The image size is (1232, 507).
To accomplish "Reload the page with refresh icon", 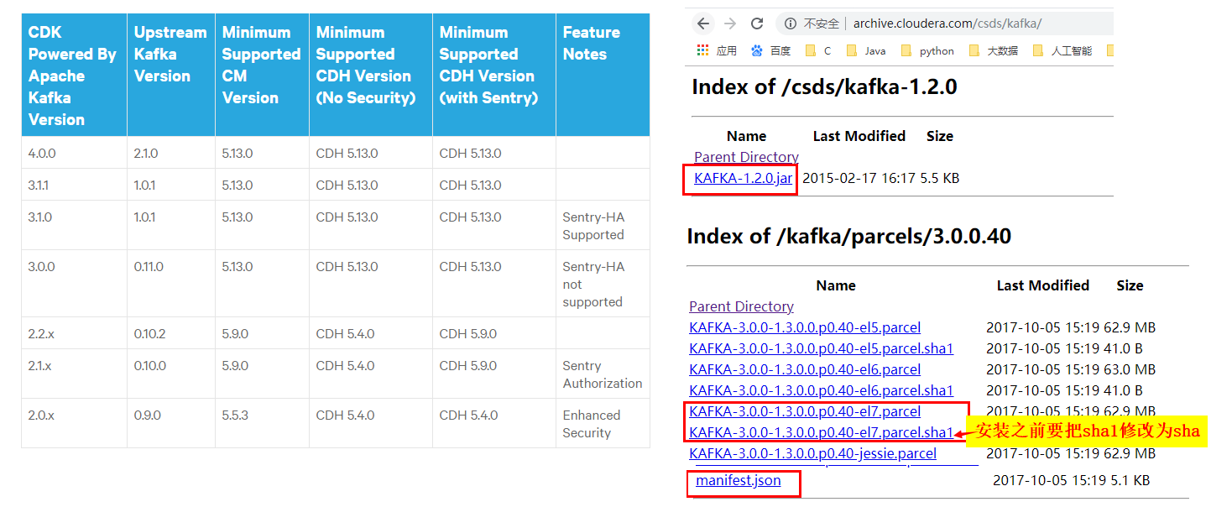I will [757, 24].
